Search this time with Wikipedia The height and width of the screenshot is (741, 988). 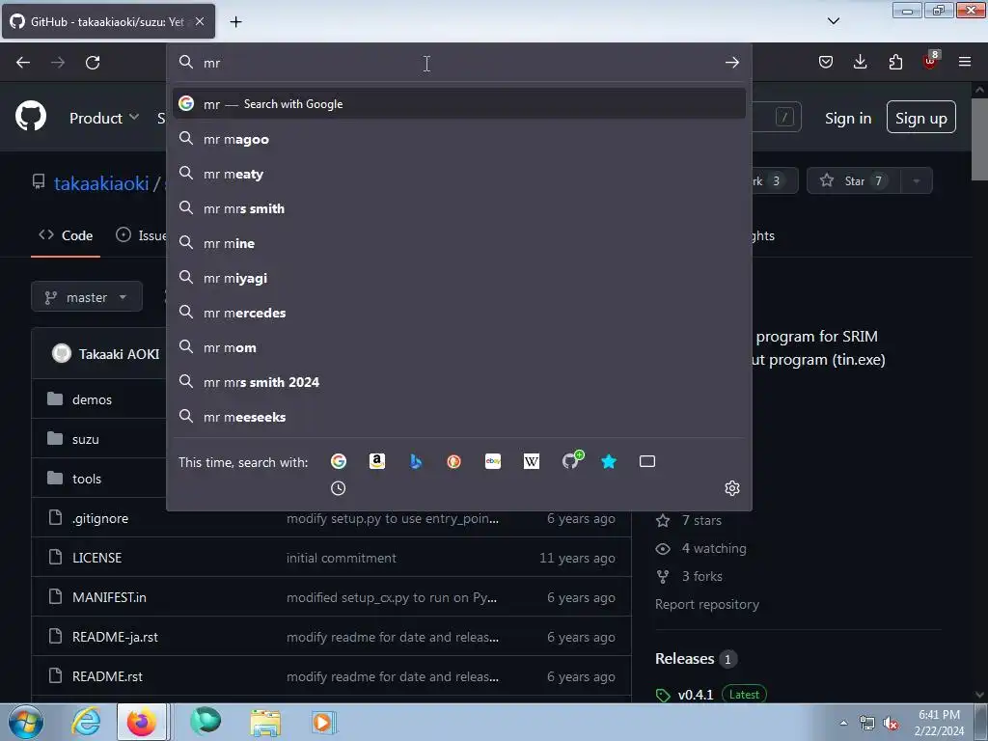pyautogui.click(x=532, y=461)
